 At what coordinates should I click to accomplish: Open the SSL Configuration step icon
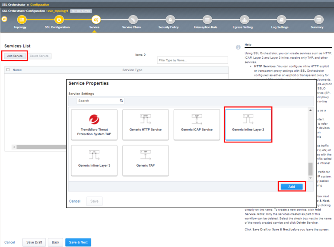coord(59,19)
